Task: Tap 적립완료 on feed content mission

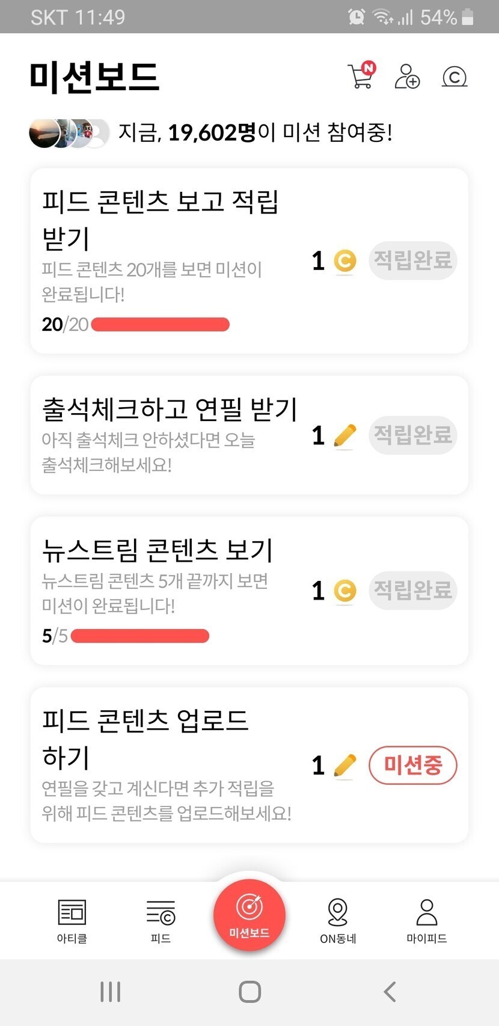Action: click(412, 260)
